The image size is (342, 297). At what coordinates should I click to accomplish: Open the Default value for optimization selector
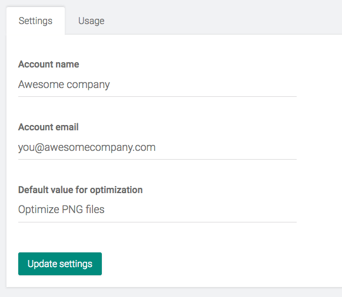click(157, 210)
